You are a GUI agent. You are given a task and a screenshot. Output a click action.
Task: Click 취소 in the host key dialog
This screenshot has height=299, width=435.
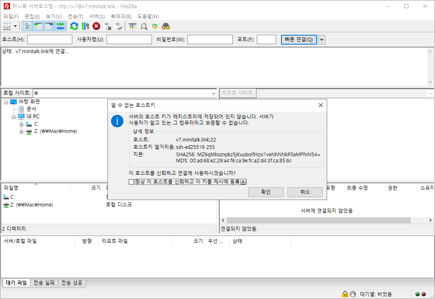(x=305, y=192)
